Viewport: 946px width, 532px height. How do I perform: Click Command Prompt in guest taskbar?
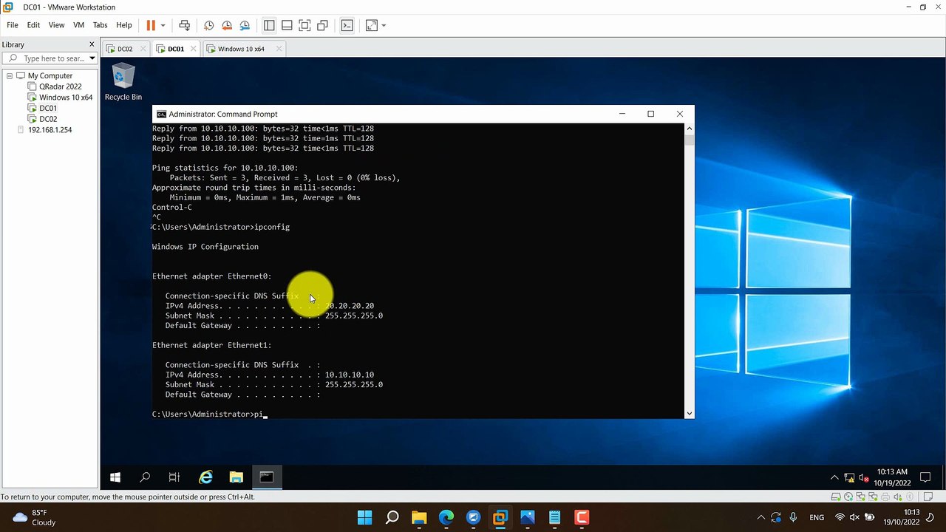tap(266, 477)
